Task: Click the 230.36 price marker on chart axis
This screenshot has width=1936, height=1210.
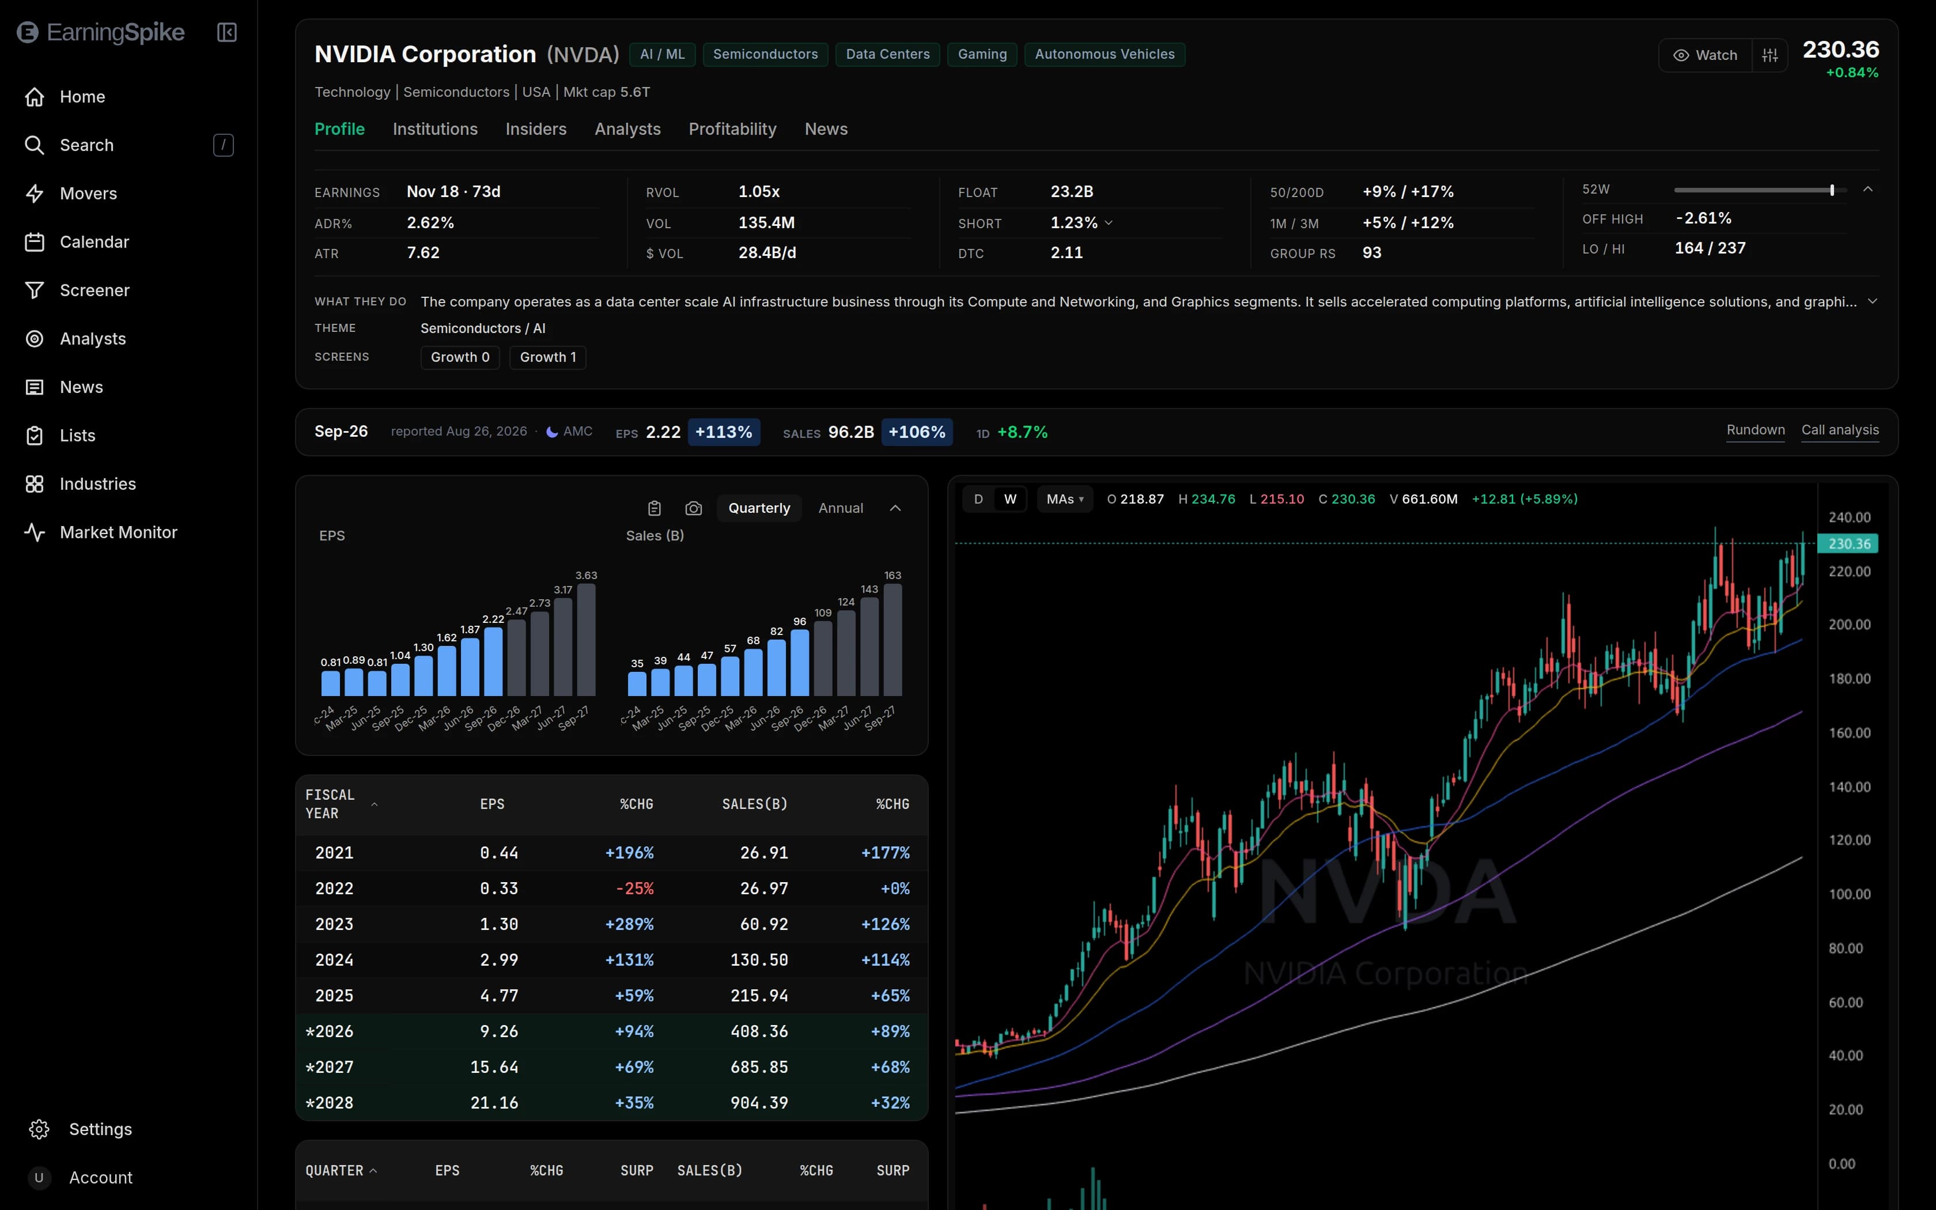Action: pyautogui.click(x=1849, y=544)
